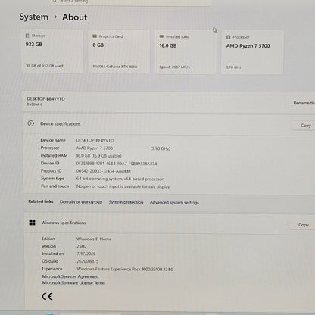Select the Processor value AMD Ryzen 7 5700

95,148
